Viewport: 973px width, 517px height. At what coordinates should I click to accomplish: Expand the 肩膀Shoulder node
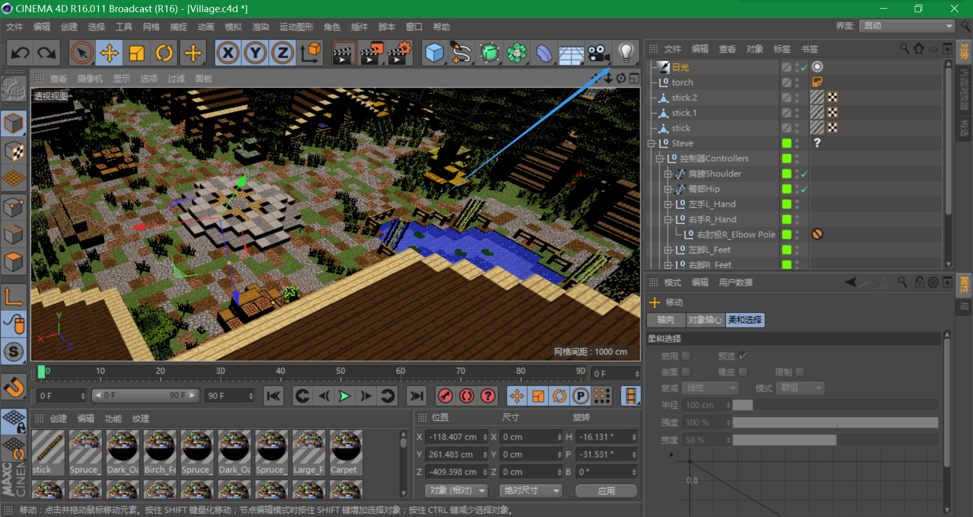click(x=668, y=174)
